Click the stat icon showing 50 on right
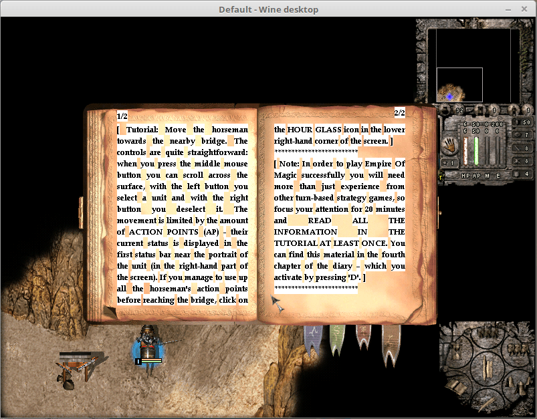 [x=522, y=122]
